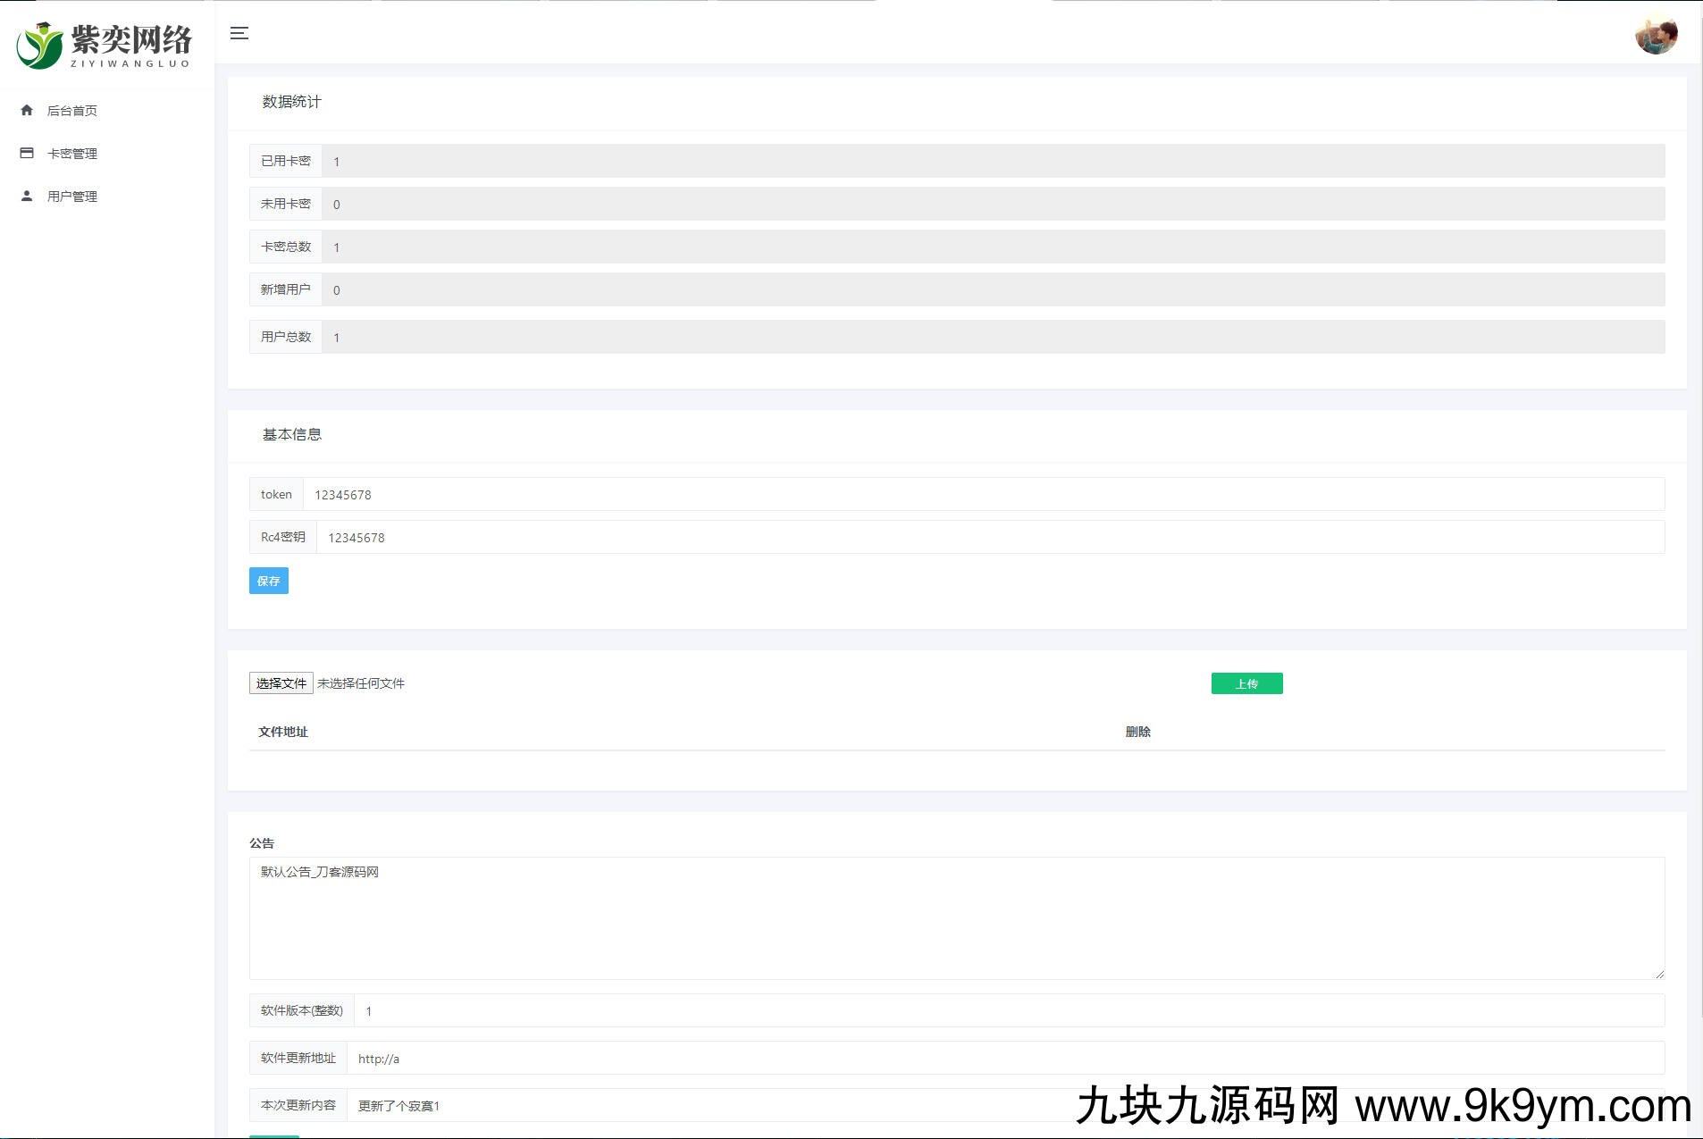The height and width of the screenshot is (1139, 1703).
Task: Click inside the 公告 textarea
Action: coord(956,918)
